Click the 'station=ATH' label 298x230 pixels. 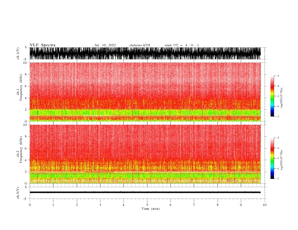tap(140, 45)
